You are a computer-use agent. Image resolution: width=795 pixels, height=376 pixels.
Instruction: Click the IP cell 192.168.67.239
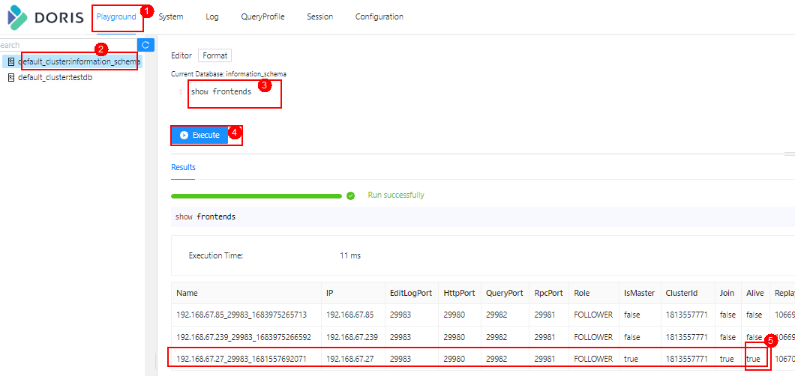coord(352,336)
